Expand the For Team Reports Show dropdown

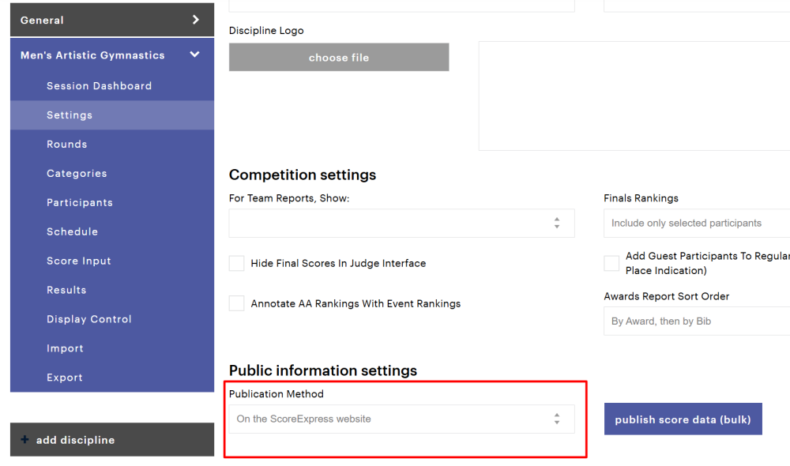pos(401,224)
